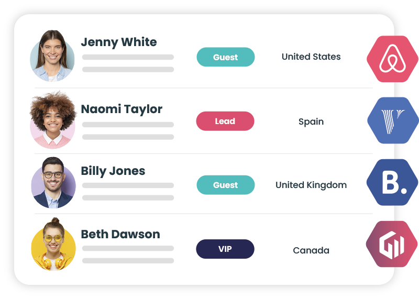
Task: Open the Jenny White contact name
Action: click(119, 42)
